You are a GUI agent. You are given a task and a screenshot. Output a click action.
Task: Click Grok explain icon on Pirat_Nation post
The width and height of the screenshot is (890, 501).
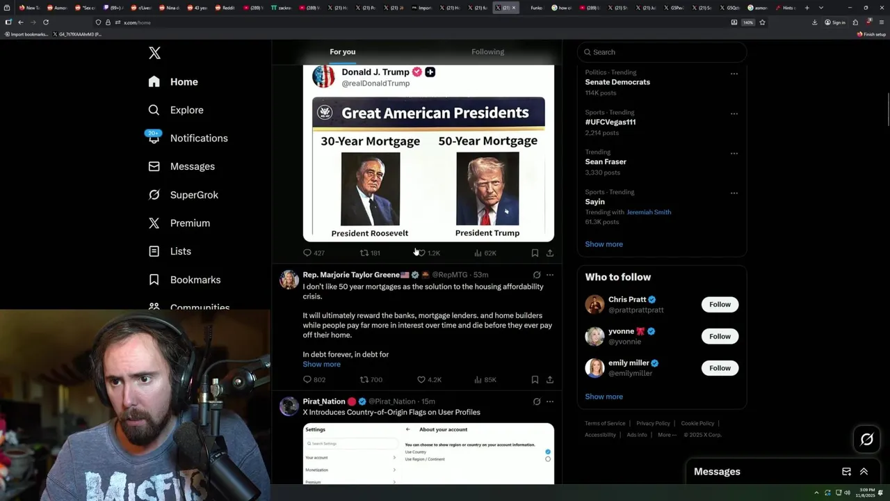536,401
